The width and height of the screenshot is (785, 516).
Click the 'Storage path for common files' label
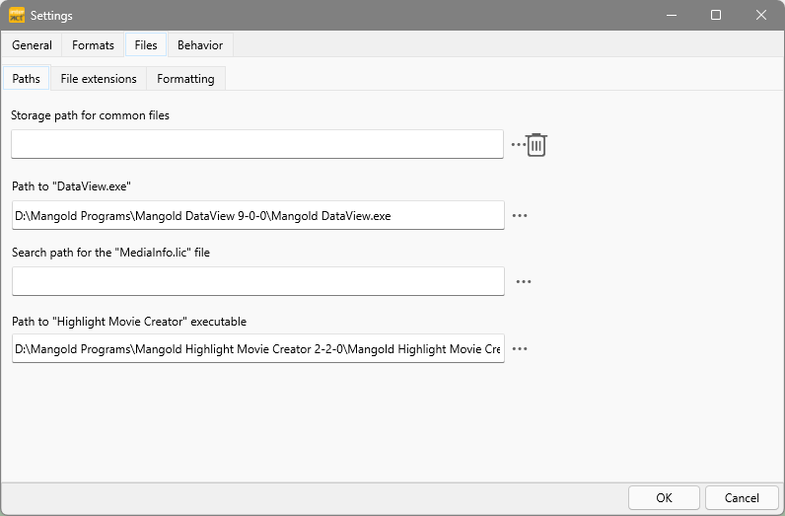[90, 115]
